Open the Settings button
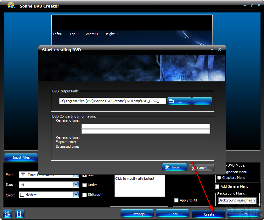The height and width of the screenshot is (220, 264). (137, 213)
